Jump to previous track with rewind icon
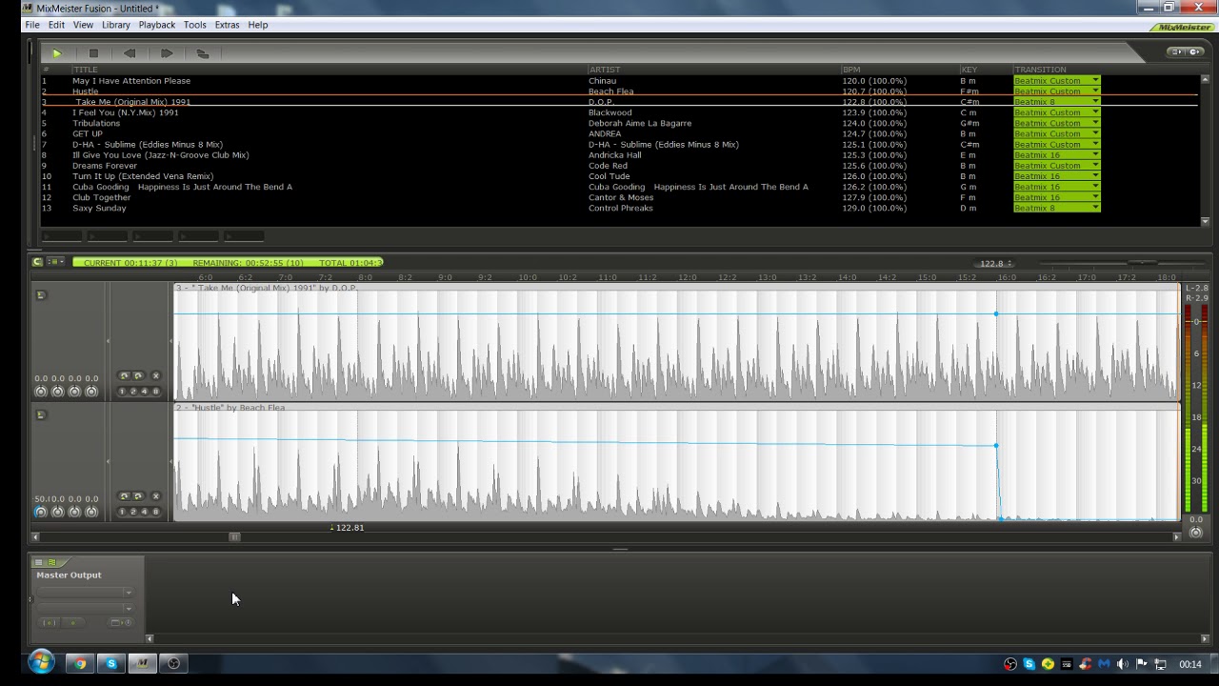This screenshot has height=686, width=1219. click(x=130, y=53)
